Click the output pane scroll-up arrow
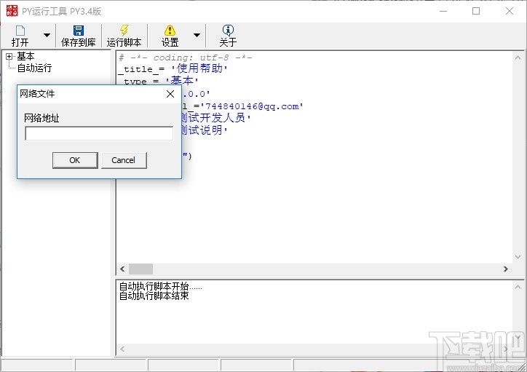 click(x=518, y=287)
